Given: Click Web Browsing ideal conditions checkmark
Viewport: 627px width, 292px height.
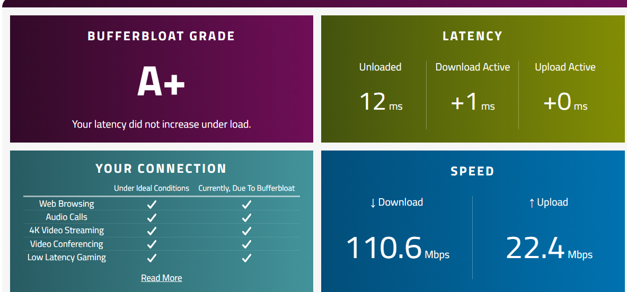Looking at the screenshot, I should coord(152,204).
